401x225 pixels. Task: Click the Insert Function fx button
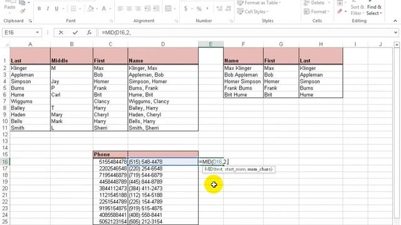tap(89, 32)
